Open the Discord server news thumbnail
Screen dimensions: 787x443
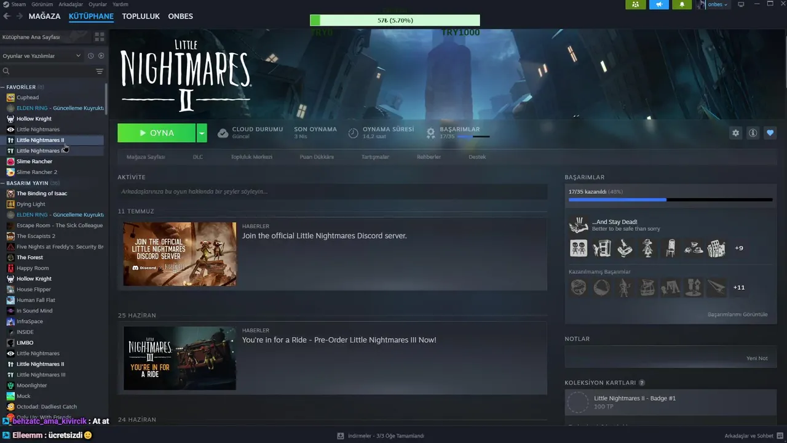pos(180,253)
